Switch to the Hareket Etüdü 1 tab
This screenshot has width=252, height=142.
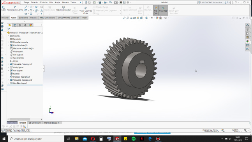(x=51, y=122)
